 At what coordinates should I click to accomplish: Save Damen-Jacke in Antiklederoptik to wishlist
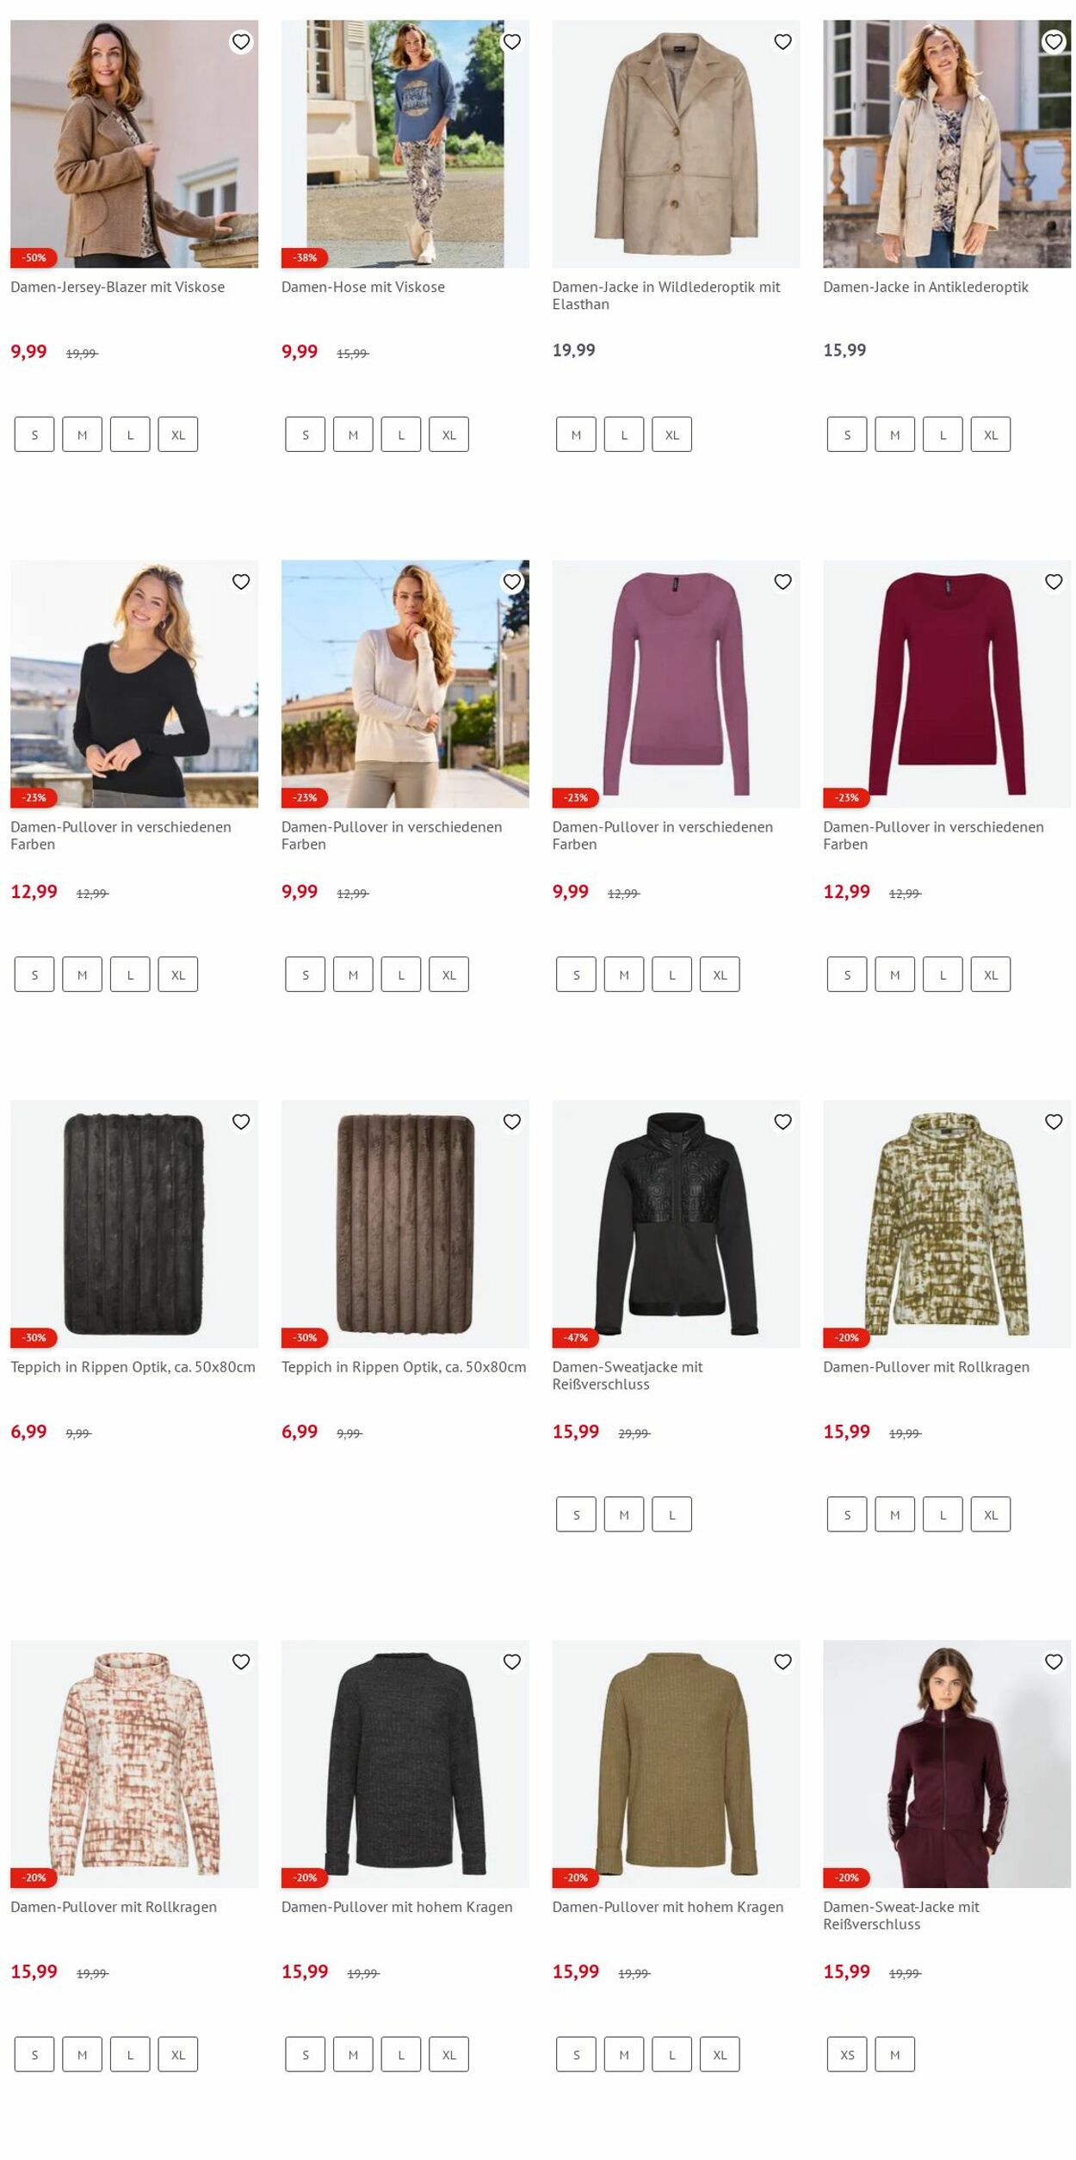(x=1054, y=41)
